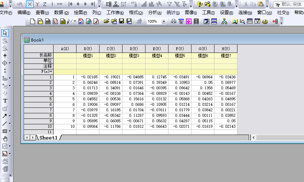304x182 pixels.
Task: Select column header B(Y)
Action: coord(88,48)
